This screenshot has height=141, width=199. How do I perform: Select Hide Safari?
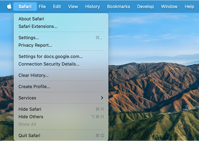pyautogui.click(x=61, y=109)
